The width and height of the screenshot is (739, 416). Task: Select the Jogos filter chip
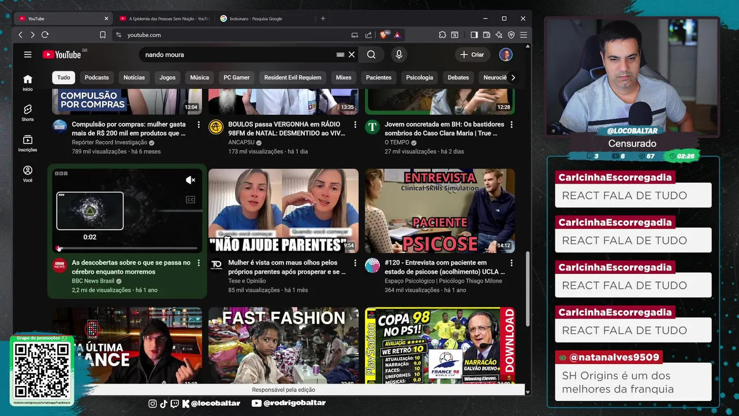coord(167,77)
